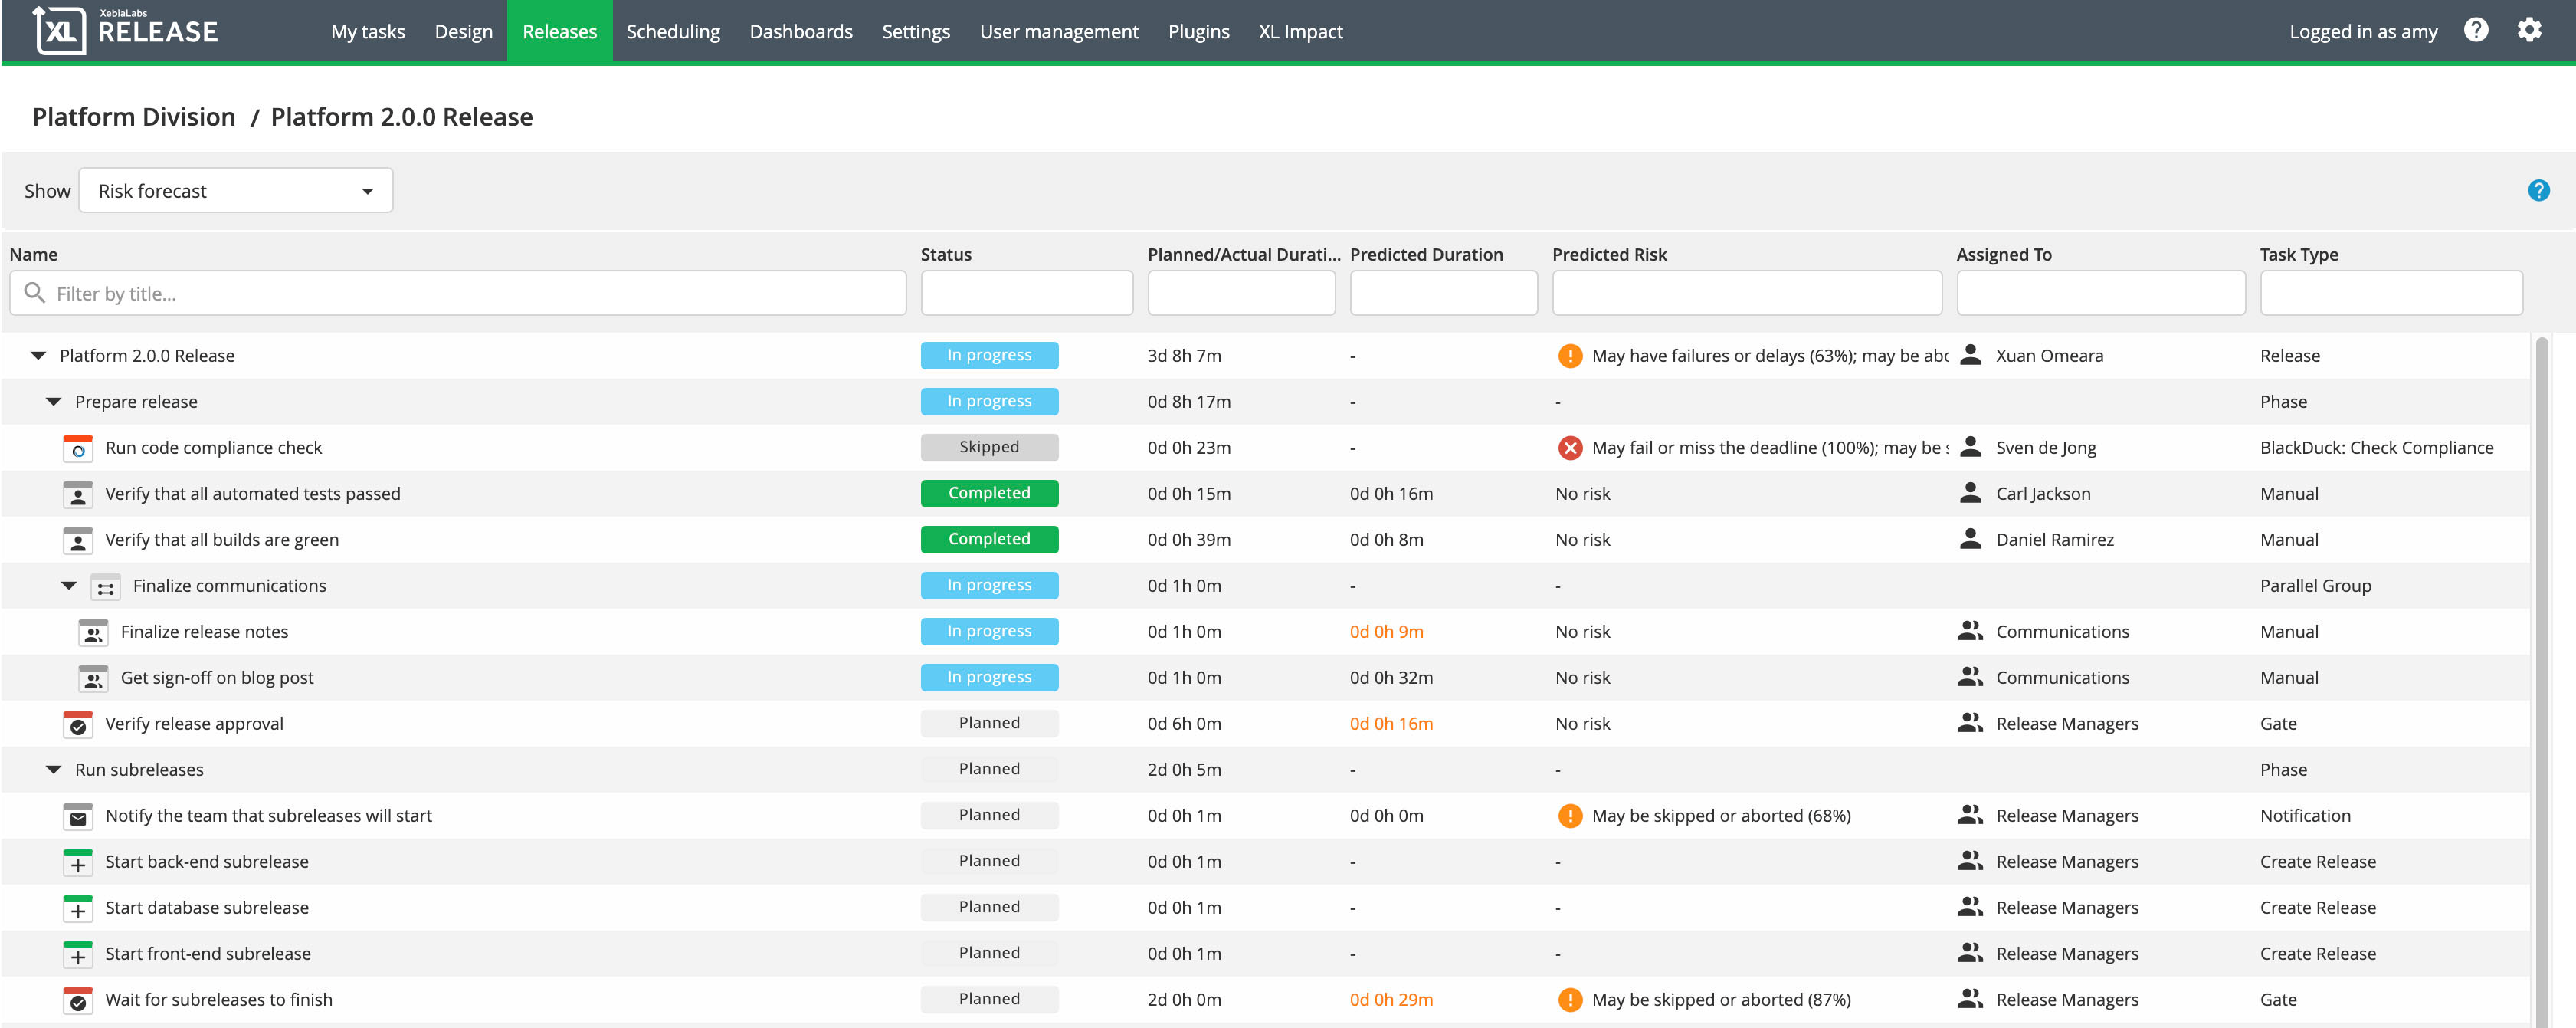Click the user icon next to Xuan Omeara

coord(1970,354)
